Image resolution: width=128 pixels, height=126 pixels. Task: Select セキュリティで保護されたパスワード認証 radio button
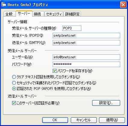pyautogui.click(x=14, y=83)
